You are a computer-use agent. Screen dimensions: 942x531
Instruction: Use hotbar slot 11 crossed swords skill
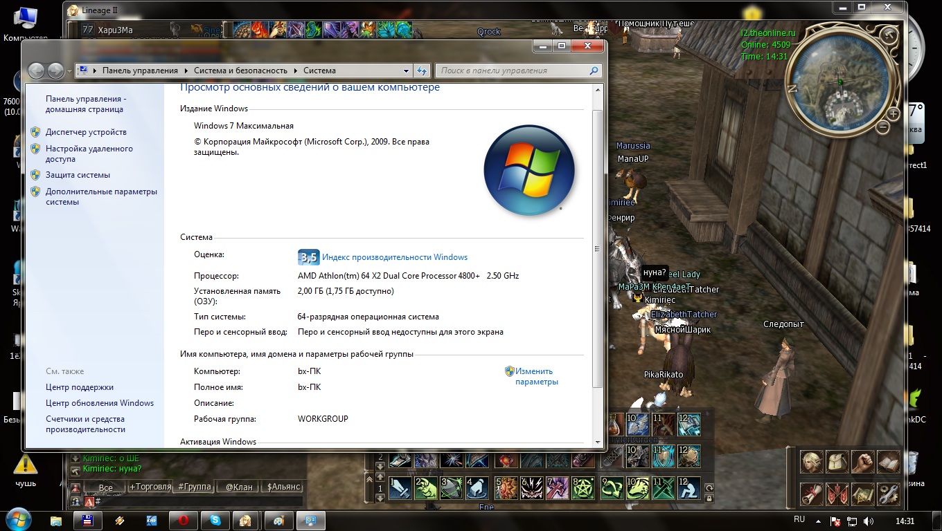point(664,488)
